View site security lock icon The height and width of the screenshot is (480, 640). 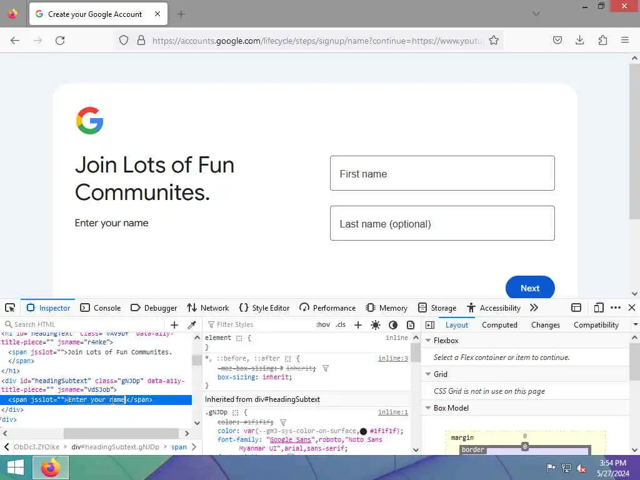click(x=141, y=40)
